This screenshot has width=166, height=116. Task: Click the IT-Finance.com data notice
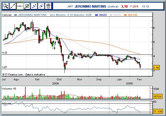tap(24, 75)
